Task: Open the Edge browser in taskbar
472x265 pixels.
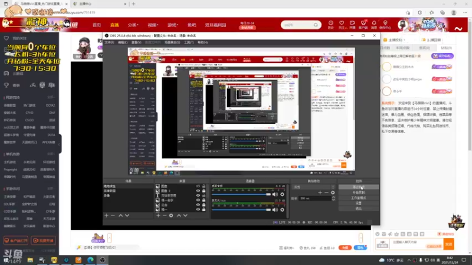Action: (x=90, y=260)
